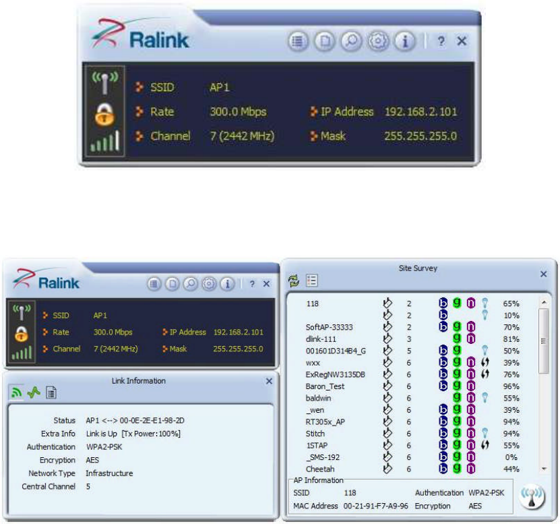This screenshot has height=524, width=560.
Task: Click the 'i' info icon in the larger Ralink window
Action: click(405, 41)
